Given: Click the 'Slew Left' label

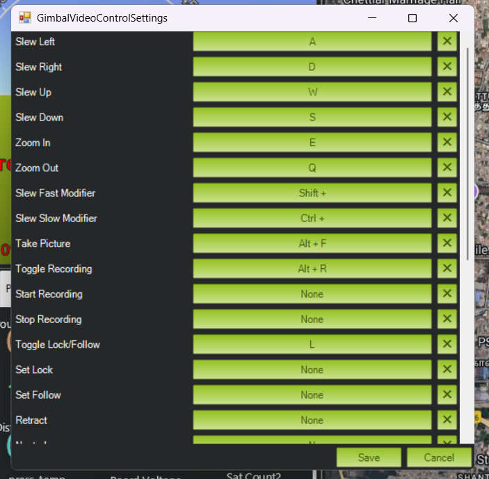Looking at the screenshot, I should pyautogui.click(x=35, y=42).
